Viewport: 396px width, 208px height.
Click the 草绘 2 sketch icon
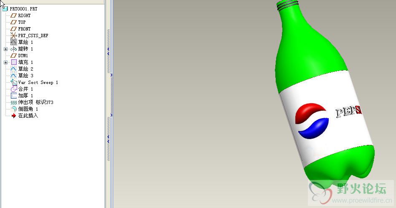[14, 68]
